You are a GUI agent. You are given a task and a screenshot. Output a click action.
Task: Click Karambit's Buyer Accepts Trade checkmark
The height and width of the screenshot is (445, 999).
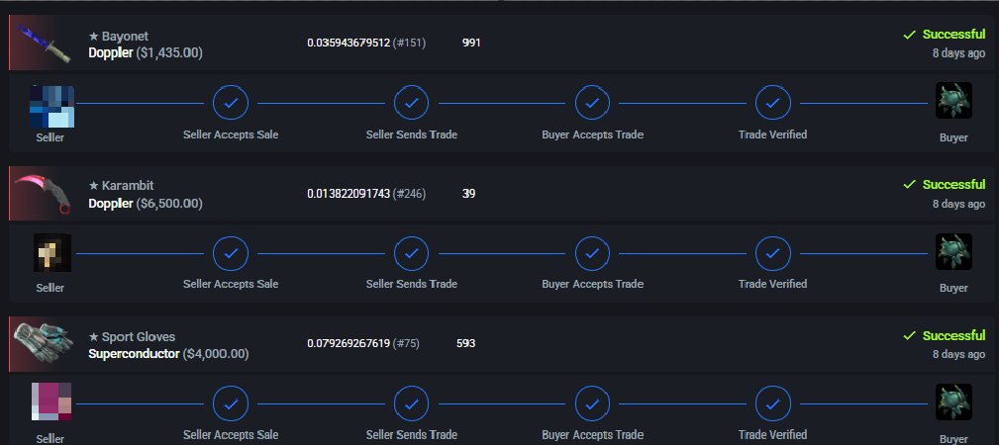pos(592,253)
